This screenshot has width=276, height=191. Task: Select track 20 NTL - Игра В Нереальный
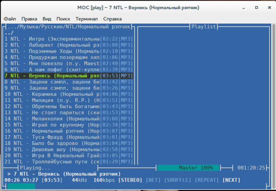69,155
